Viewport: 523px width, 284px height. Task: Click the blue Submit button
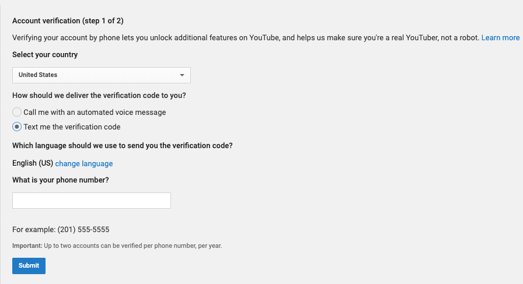point(29,266)
